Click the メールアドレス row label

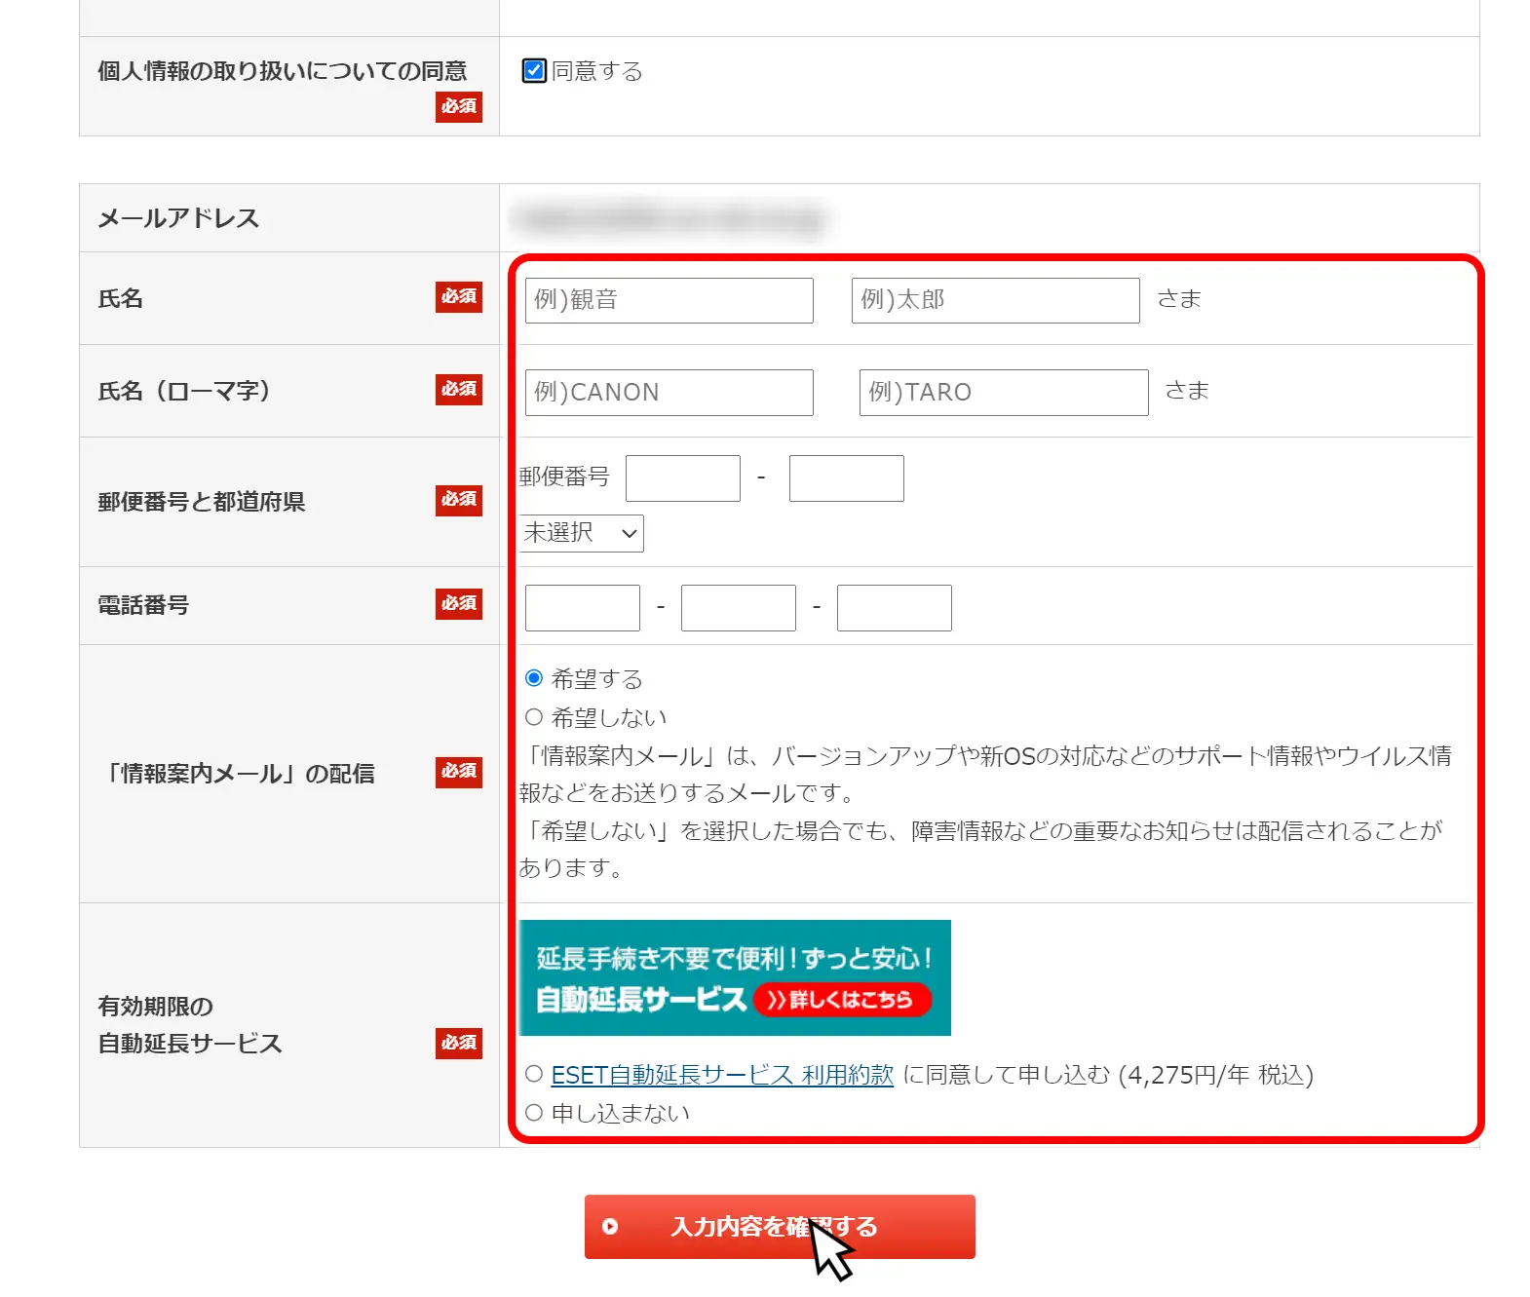tap(178, 218)
